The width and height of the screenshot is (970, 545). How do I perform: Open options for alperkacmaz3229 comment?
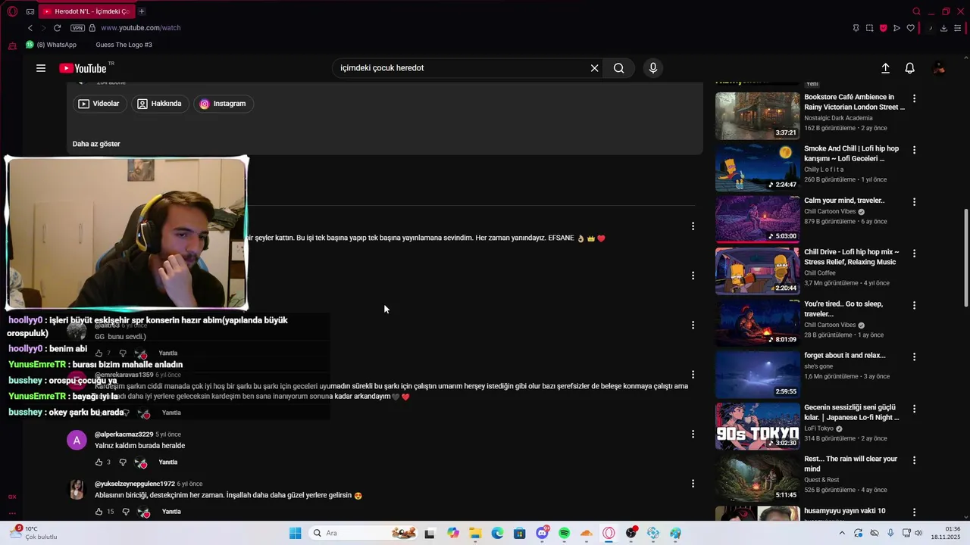click(x=693, y=434)
